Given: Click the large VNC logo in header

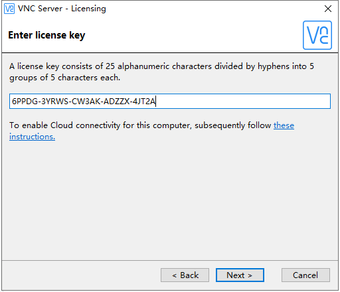Looking at the screenshot, I should 317,35.
